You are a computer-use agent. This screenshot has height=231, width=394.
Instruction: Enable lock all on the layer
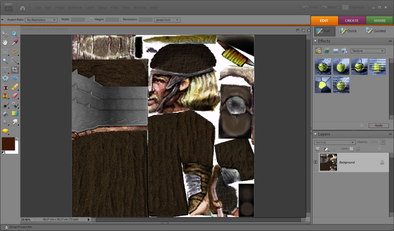tap(358, 149)
